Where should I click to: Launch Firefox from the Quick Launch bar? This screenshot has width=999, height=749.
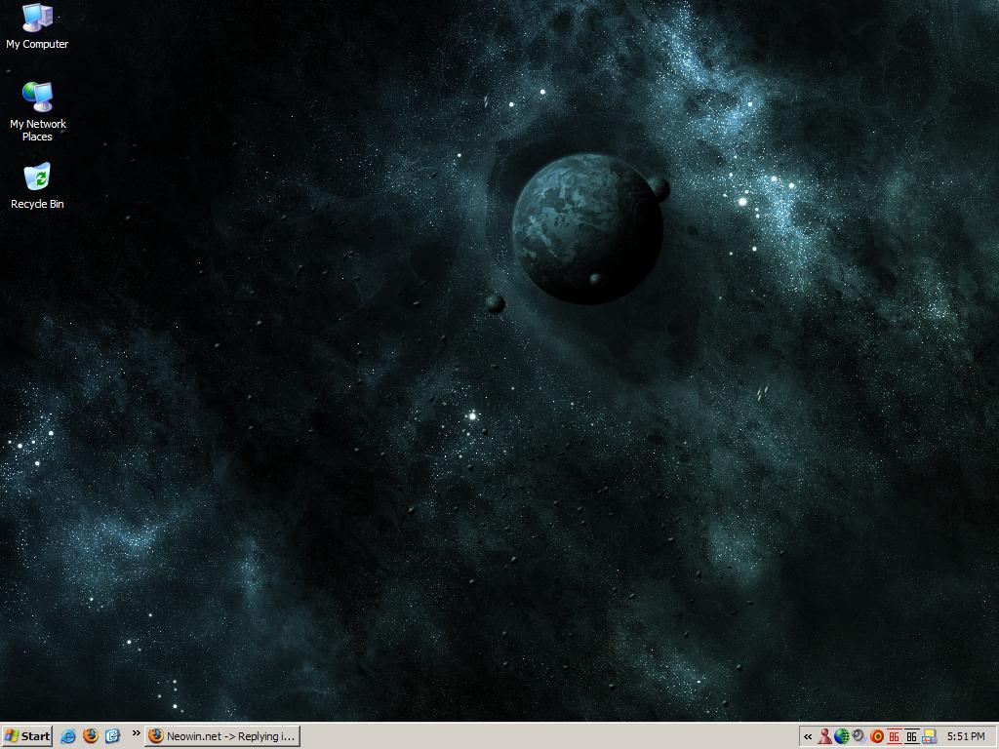point(91,736)
